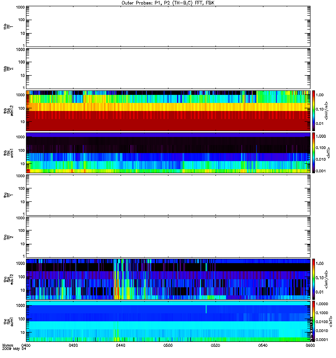Select the 0440 time axis label
Image resolution: width=336 pixels, height=358 pixels.
(121, 345)
